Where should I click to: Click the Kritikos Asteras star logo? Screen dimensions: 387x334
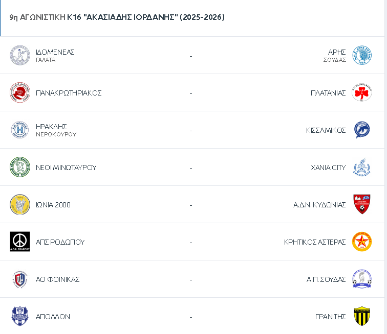click(362, 242)
